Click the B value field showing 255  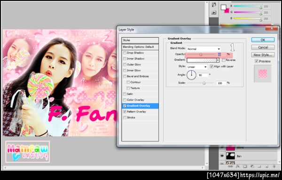tap(266, 19)
